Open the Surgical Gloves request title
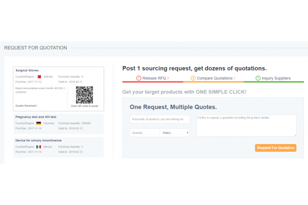The height and width of the screenshot is (205, 308). (x=27, y=70)
